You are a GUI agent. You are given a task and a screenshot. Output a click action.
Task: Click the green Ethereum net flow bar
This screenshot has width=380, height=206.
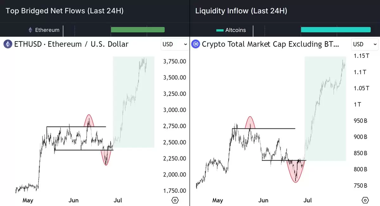tap(138, 30)
